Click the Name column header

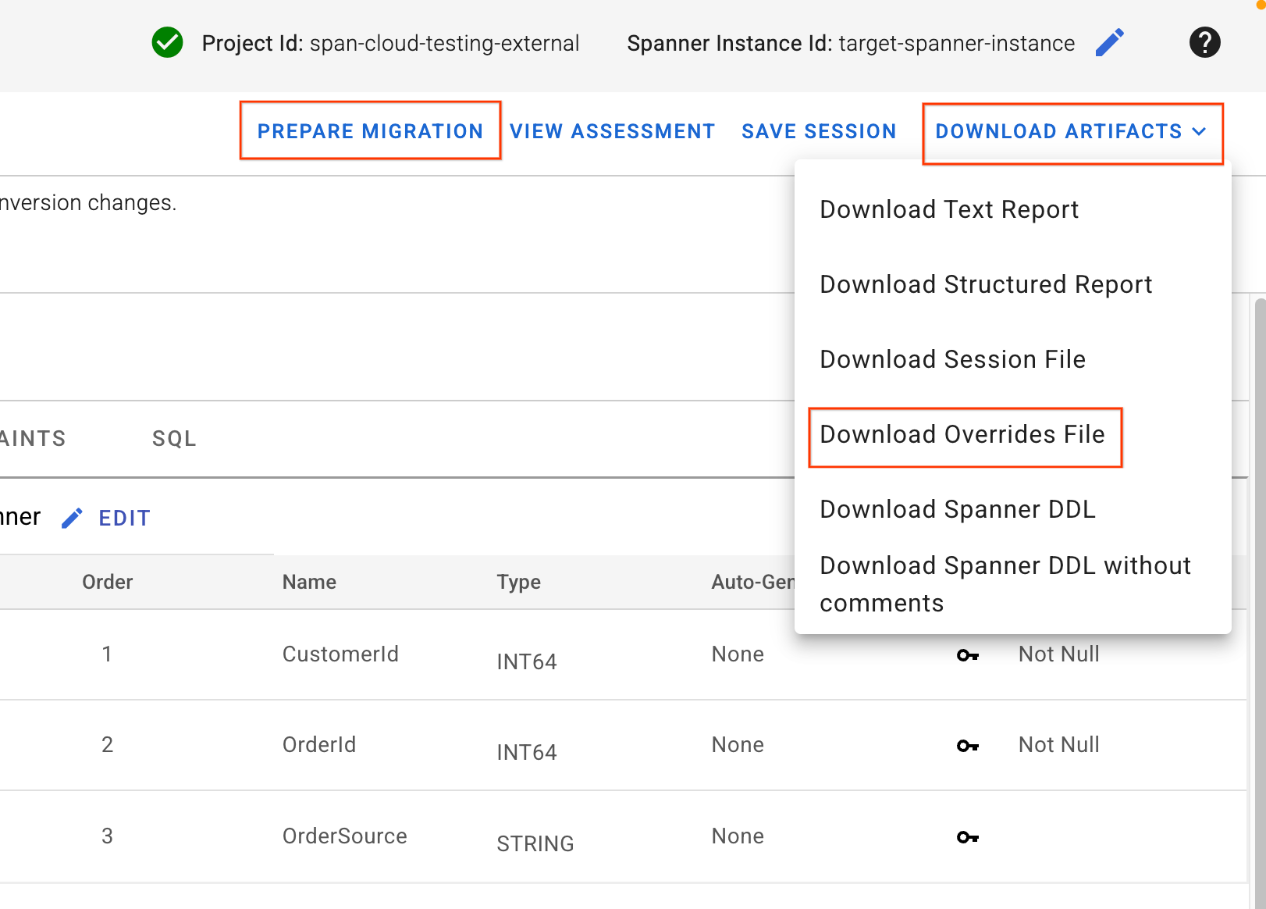[x=309, y=582]
